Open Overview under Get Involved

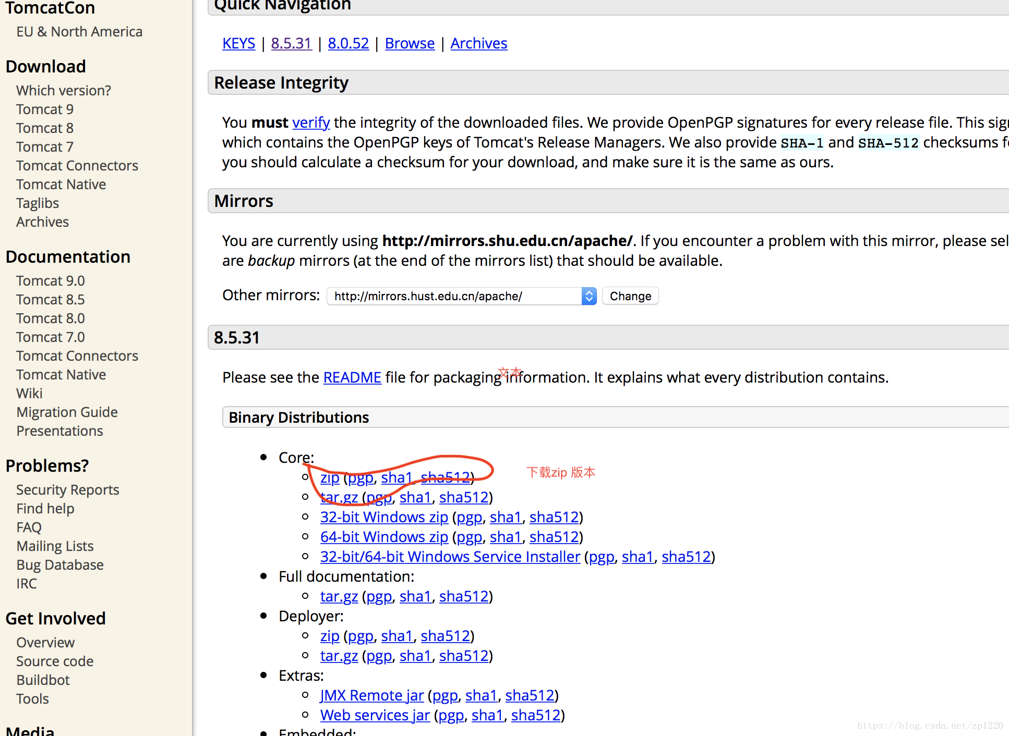[x=45, y=643]
